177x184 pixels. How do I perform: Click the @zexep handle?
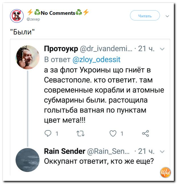[x=33, y=19]
